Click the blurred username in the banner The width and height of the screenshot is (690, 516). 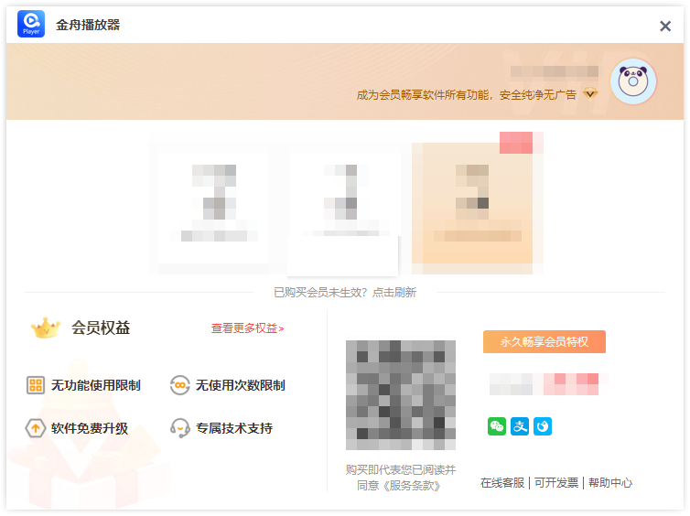pos(554,71)
